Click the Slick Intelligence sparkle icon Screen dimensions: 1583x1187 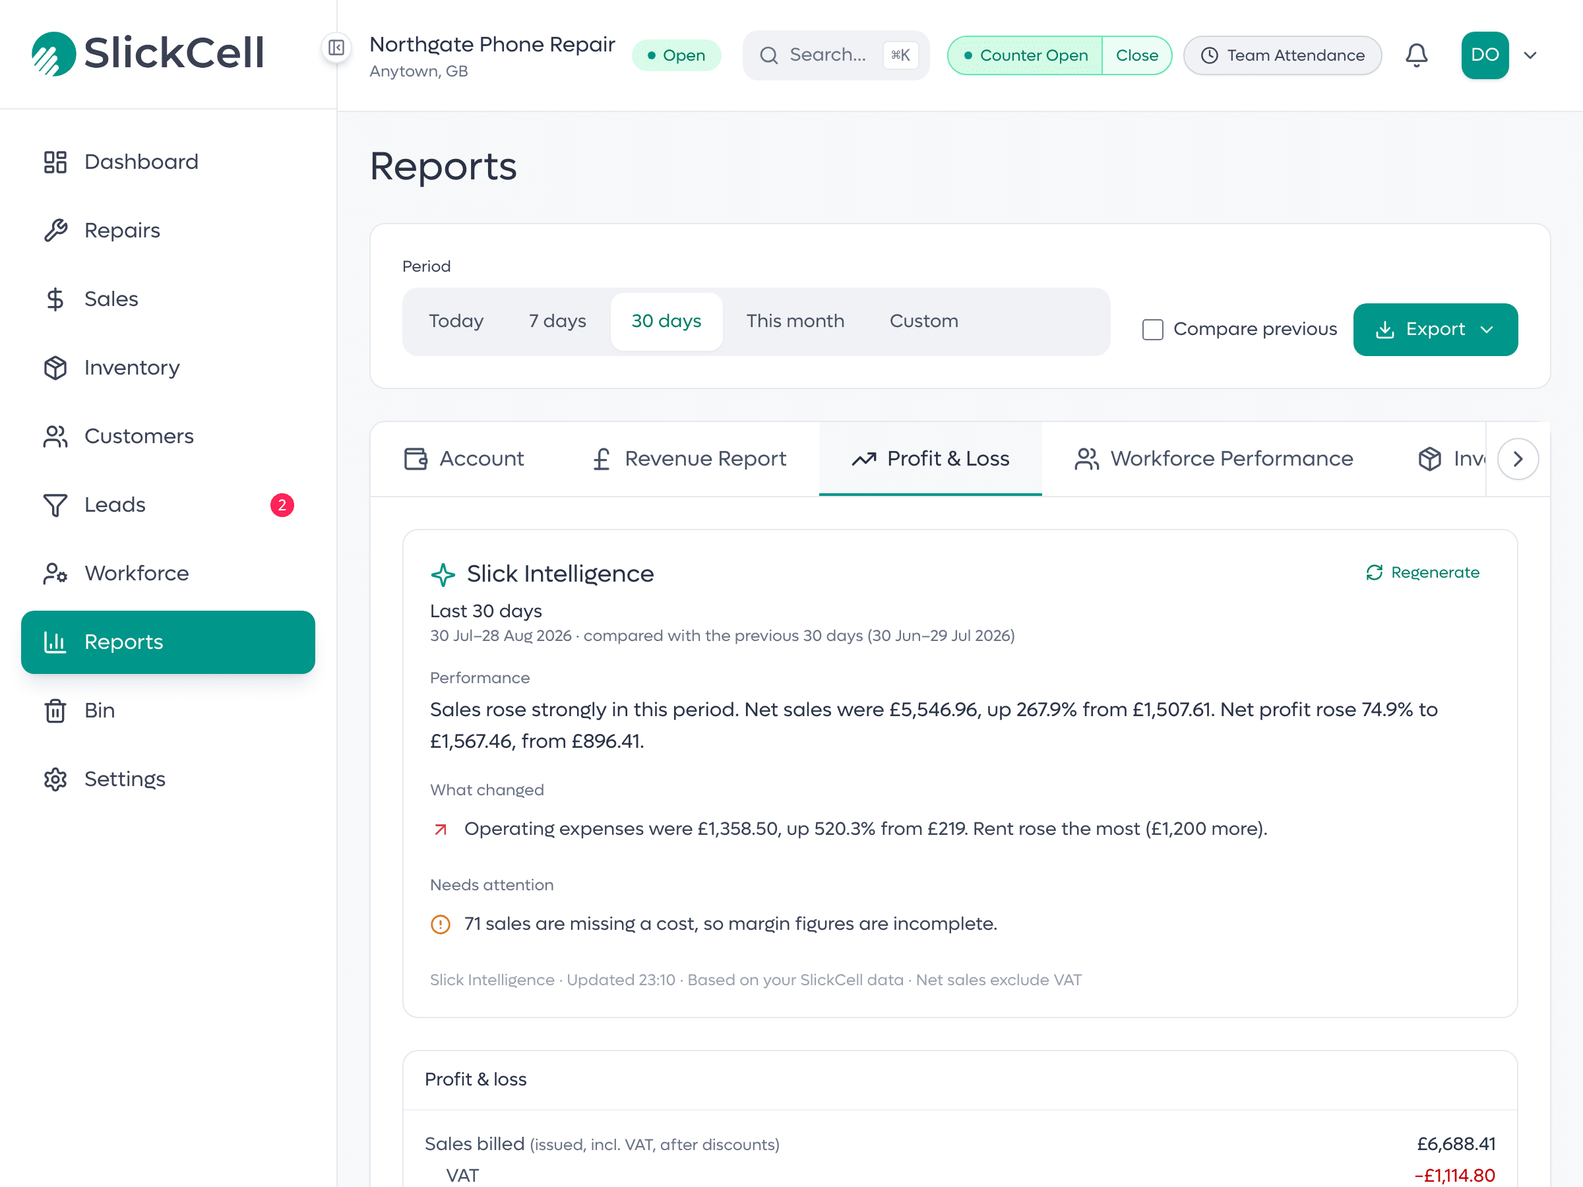(x=443, y=574)
